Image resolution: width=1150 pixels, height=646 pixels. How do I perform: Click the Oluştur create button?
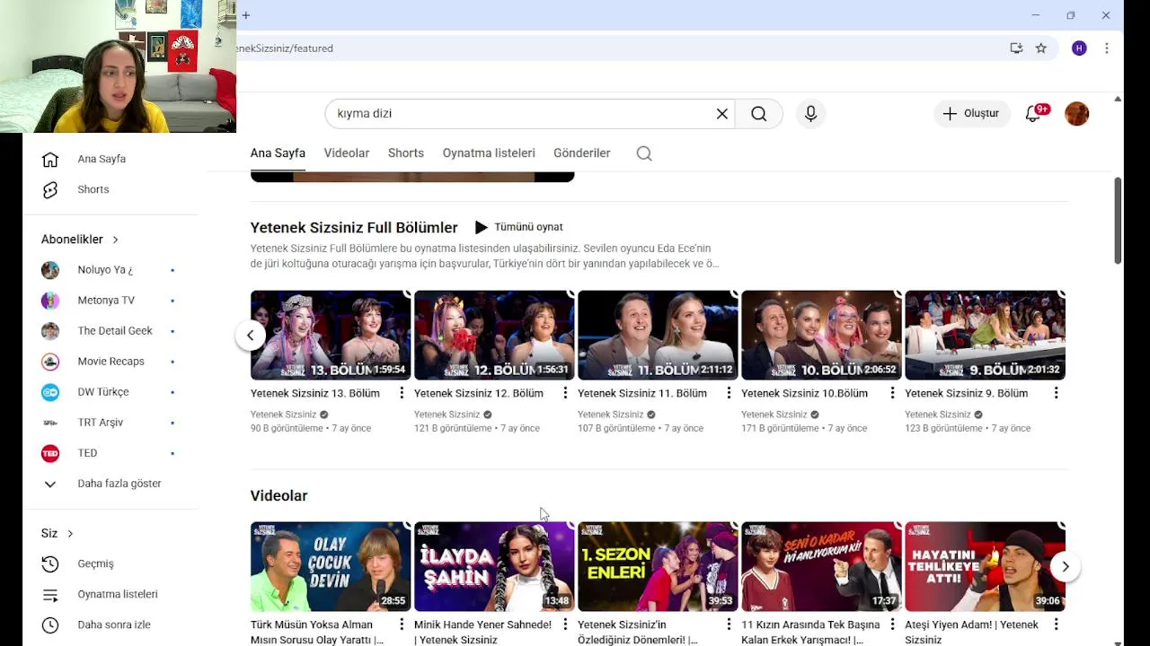972,114
